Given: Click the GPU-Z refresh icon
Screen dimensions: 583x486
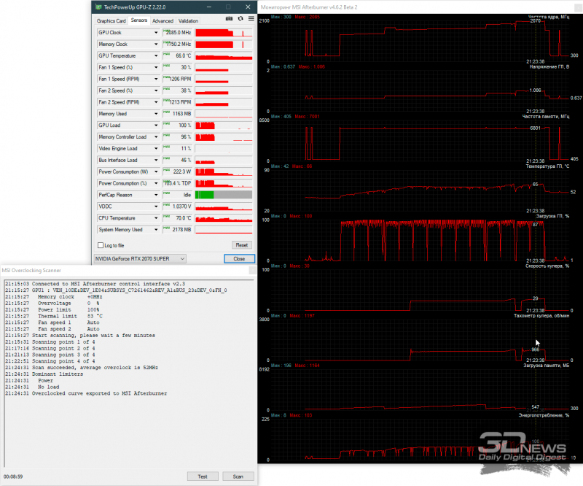Looking at the screenshot, I should [x=240, y=19].
